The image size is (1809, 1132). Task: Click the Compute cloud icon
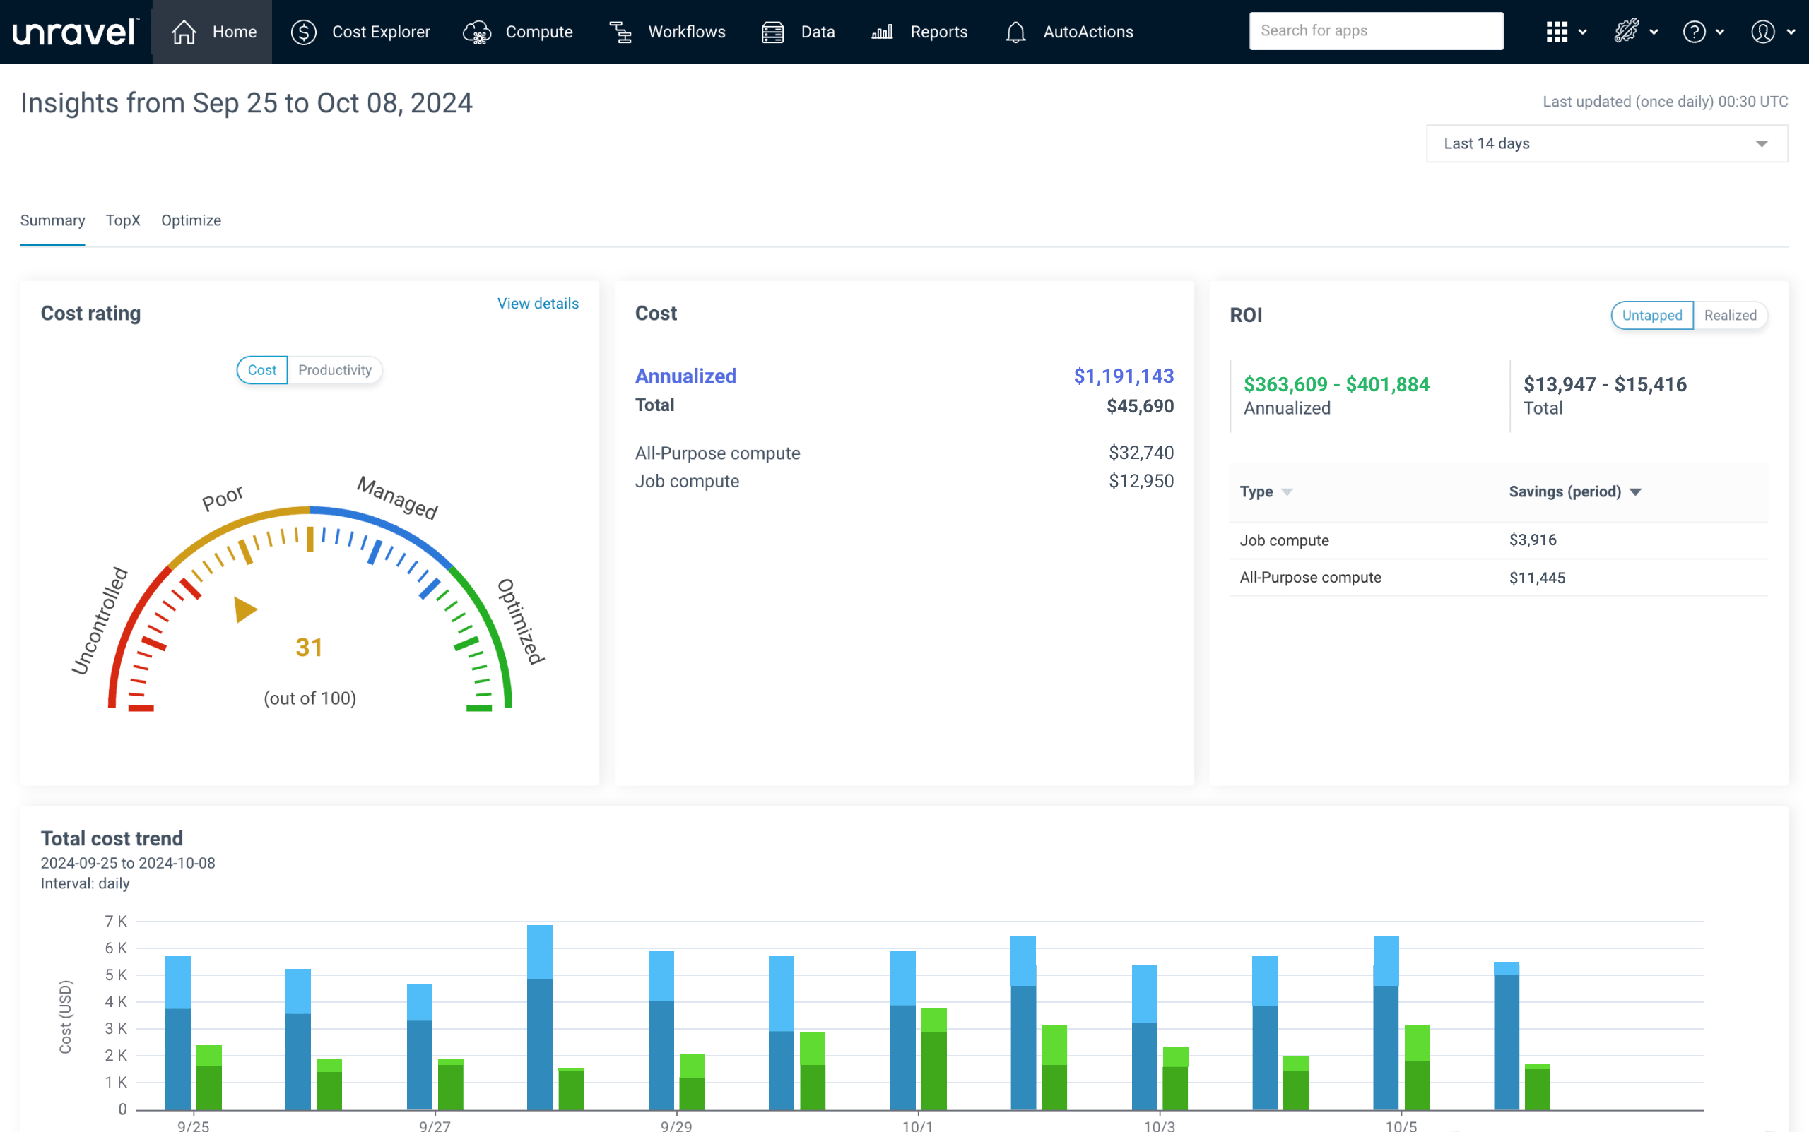click(x=477, y=32)
